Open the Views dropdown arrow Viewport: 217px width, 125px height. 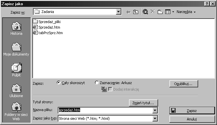tap(173, 12)
